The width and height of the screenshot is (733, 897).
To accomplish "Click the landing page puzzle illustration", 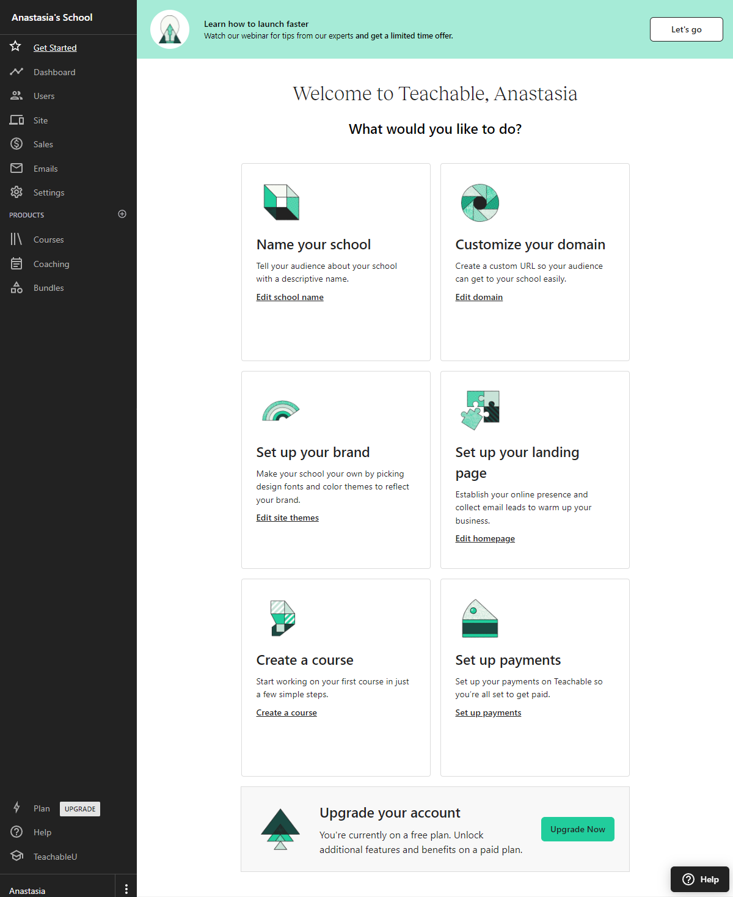I will pos(480,410).
